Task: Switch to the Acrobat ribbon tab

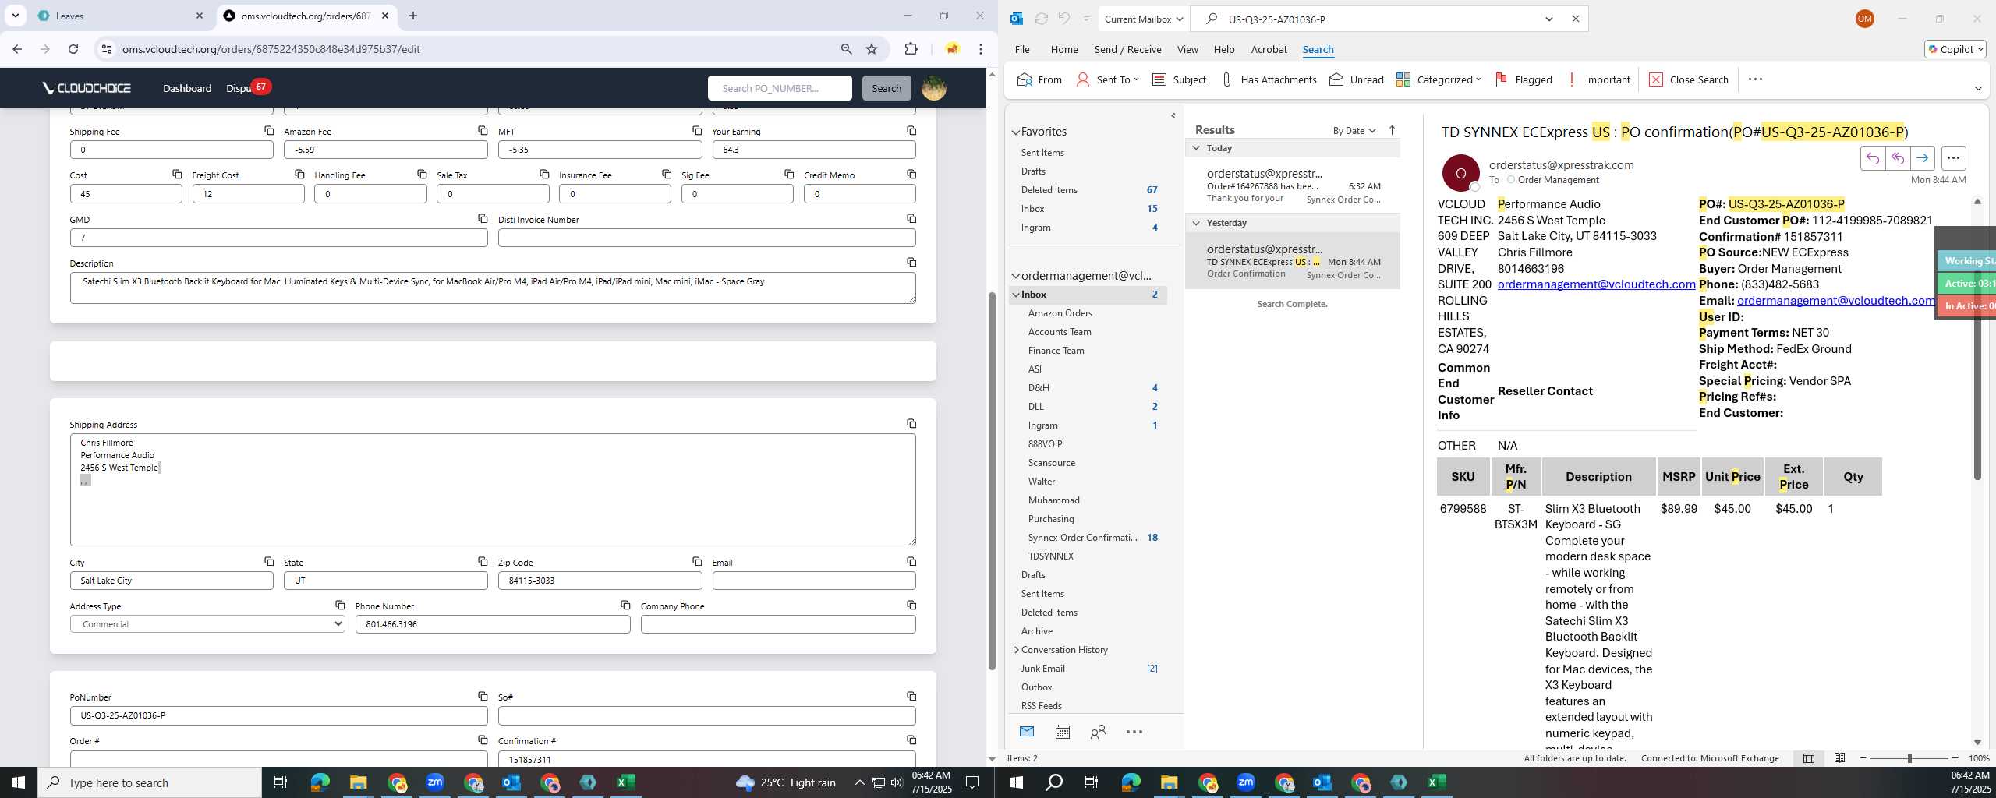Action: pyautogui.click(x=1269, y=49)
